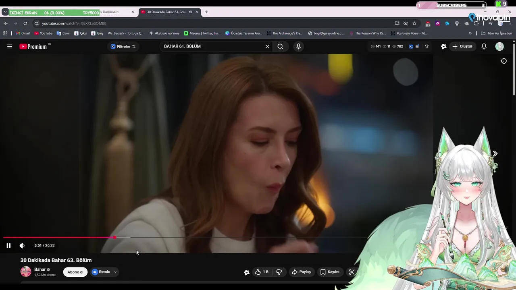Click the red playhead scrubber dot
The image size is (516, 290).
(114, 238)
